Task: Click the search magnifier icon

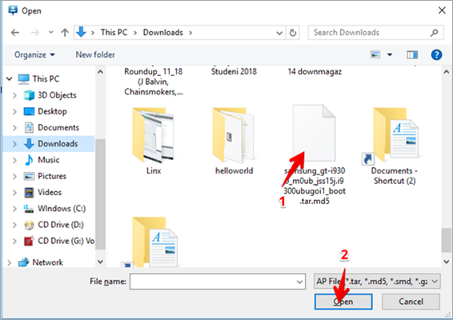Action: (435, 33)
